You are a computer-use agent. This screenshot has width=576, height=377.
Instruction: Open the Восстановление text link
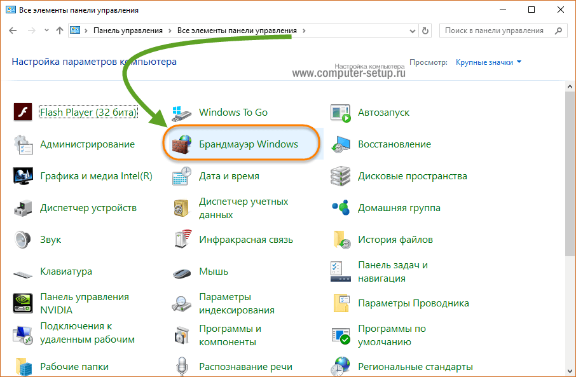[x=394, y=144]
